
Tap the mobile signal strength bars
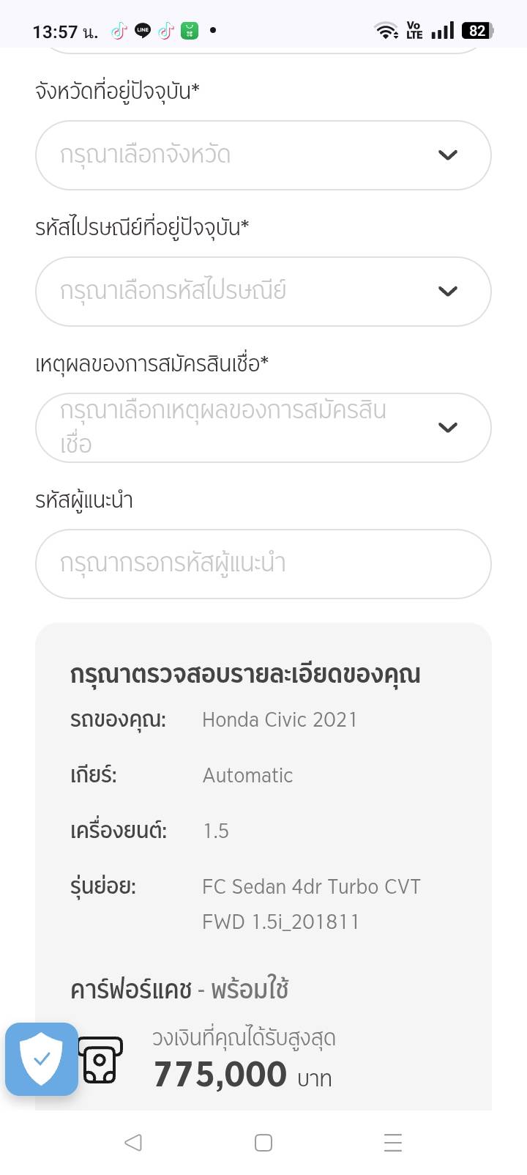[442, 31]
